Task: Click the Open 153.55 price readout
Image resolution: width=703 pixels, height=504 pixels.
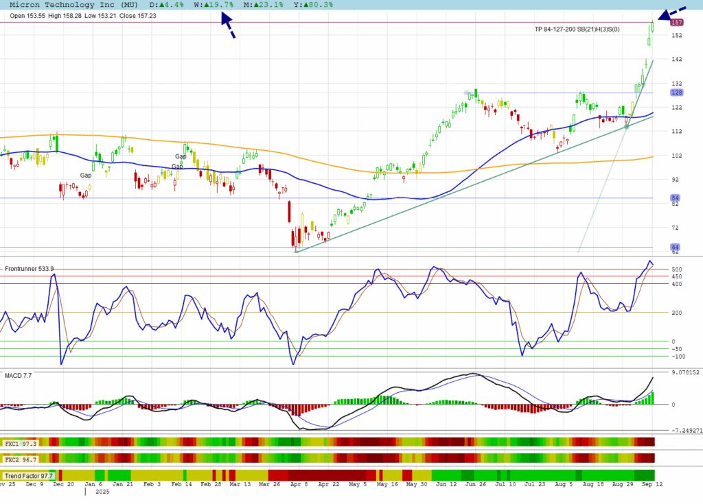Action: tap(27, 16)
